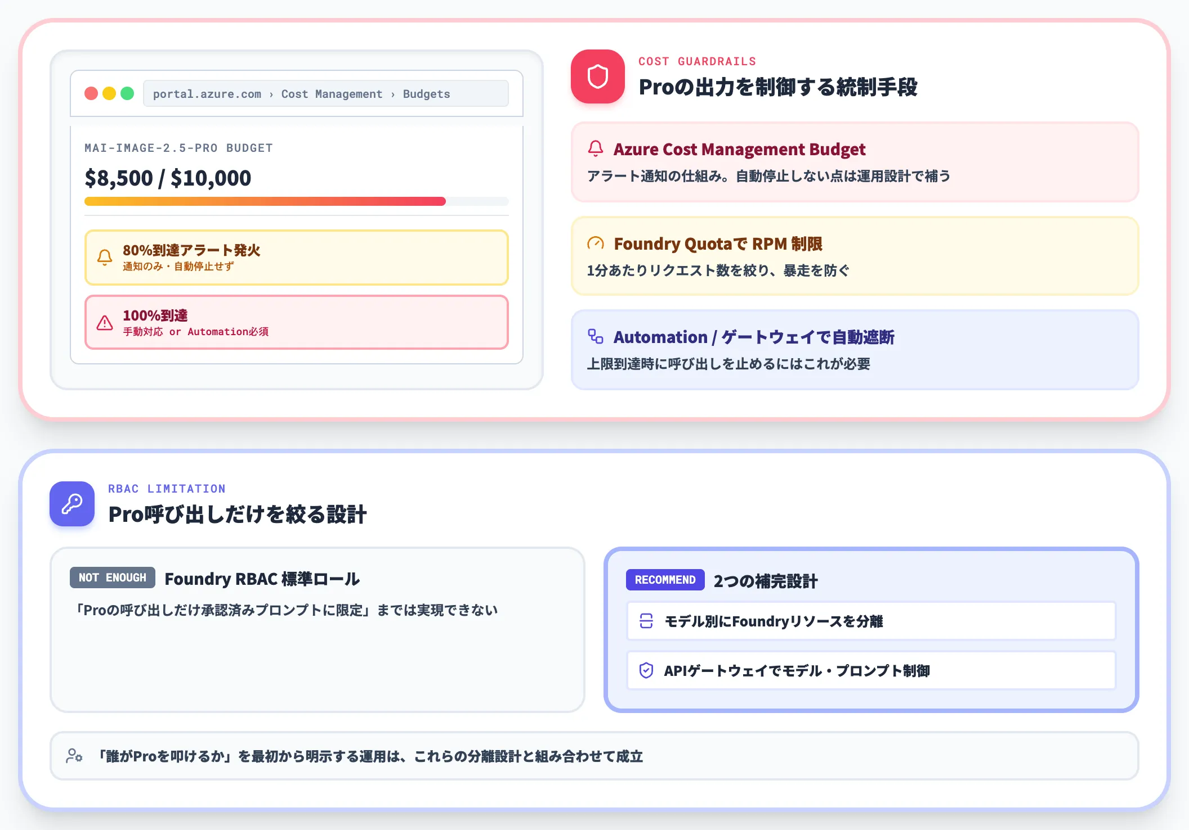Click the user-settings icon in the bottom note
The image size is (1189, 830).
coord(74,756)
